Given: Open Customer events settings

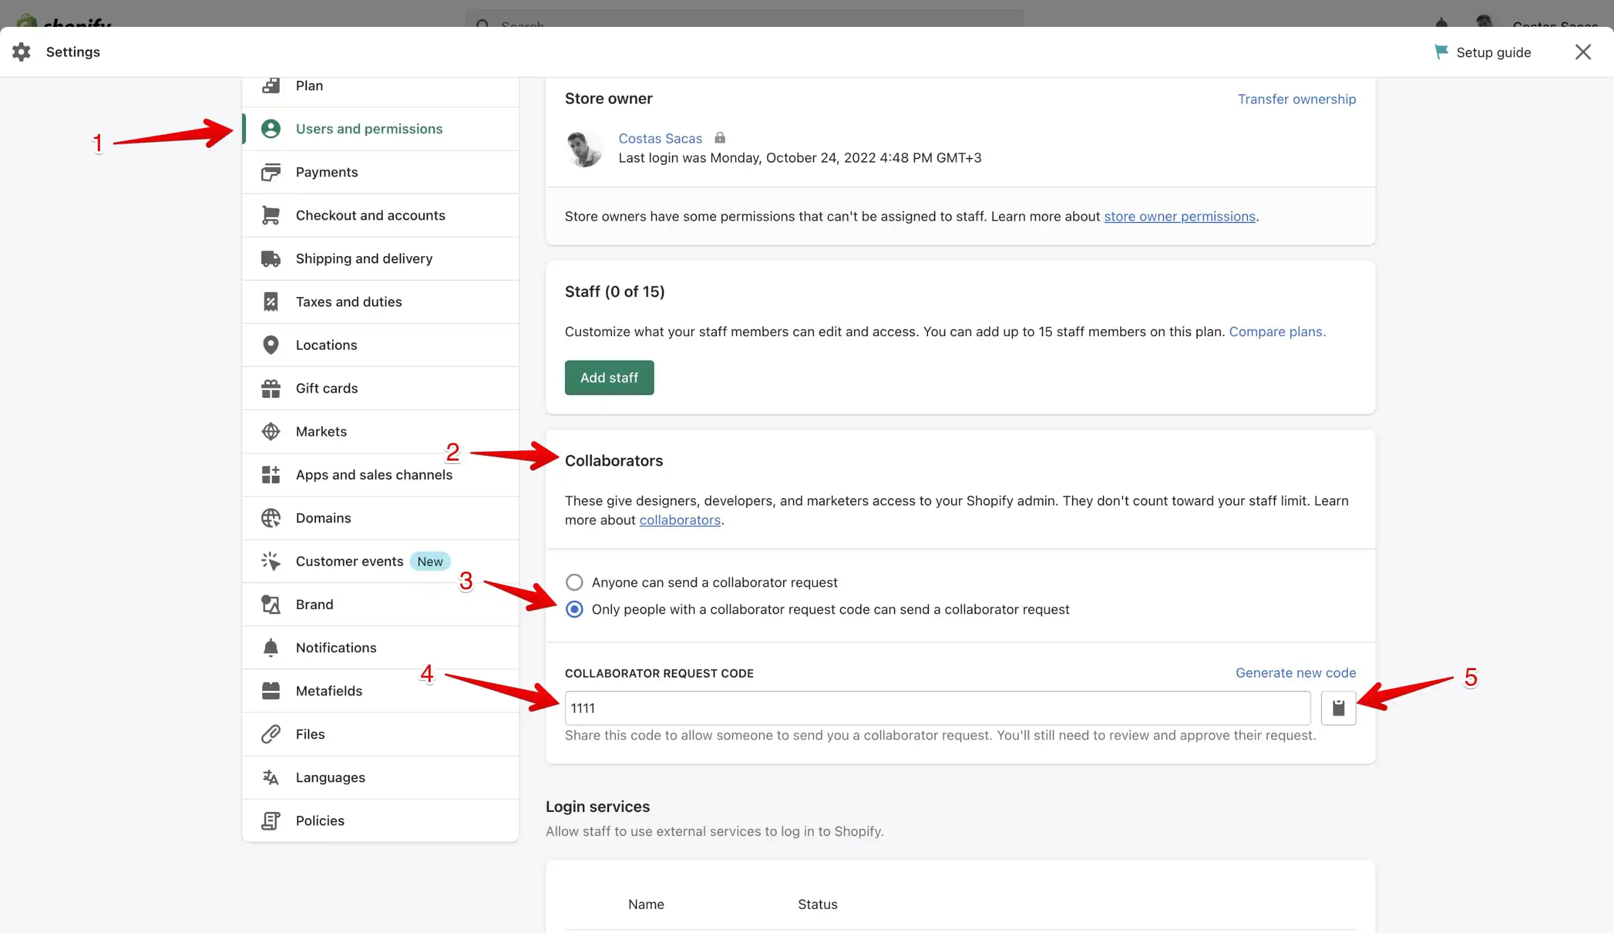Looking at the screenshot, I should click(x=381, y=561).
